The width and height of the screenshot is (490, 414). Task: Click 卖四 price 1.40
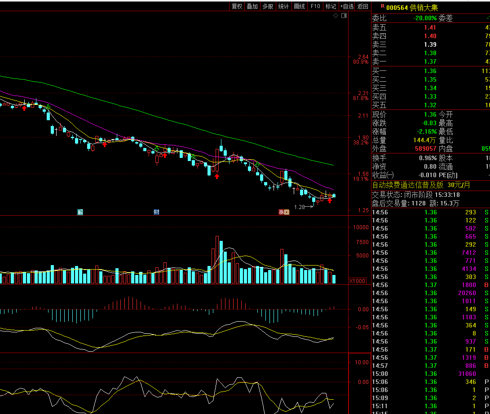click(430, 36)
